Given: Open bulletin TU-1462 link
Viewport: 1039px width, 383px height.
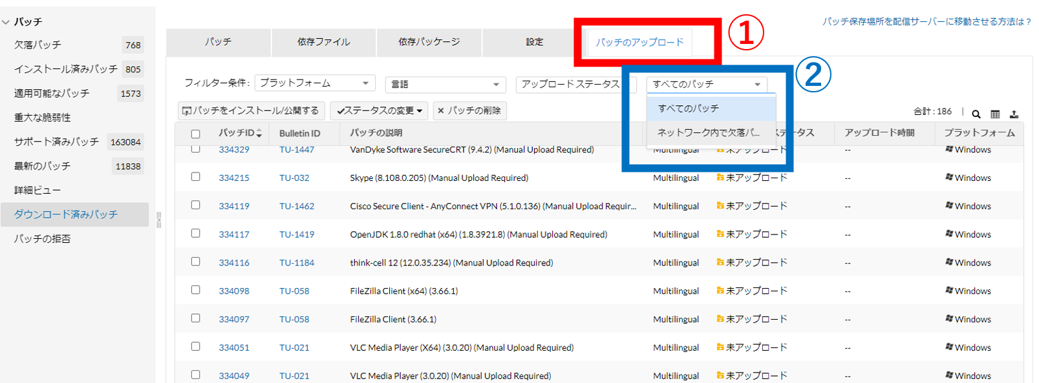Looking at the screenshot, I should click(x=297, y=206).
